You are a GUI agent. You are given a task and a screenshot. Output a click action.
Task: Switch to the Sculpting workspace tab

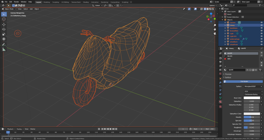56,2
